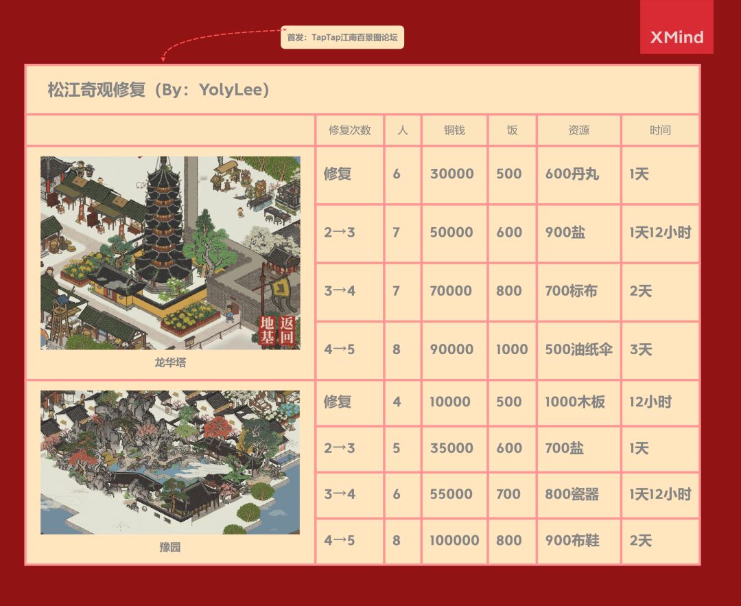Click the 900布鞋 resource cell

pos(579,541)
